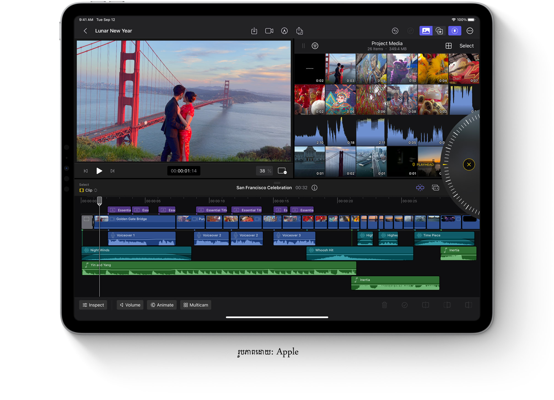Select the Night Winds audio clip

(136, 254)
